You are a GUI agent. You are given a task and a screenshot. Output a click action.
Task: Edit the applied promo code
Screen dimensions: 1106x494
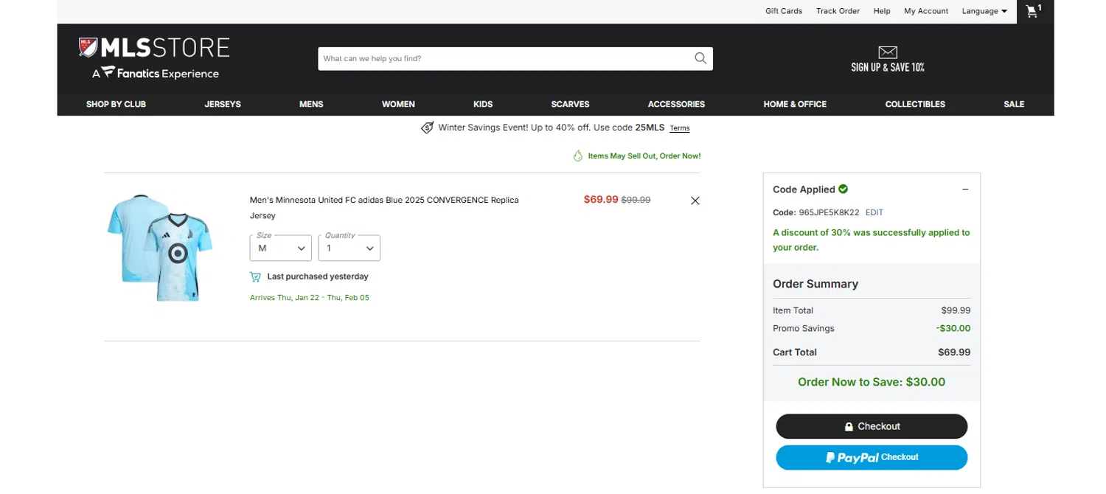(874, 212)
